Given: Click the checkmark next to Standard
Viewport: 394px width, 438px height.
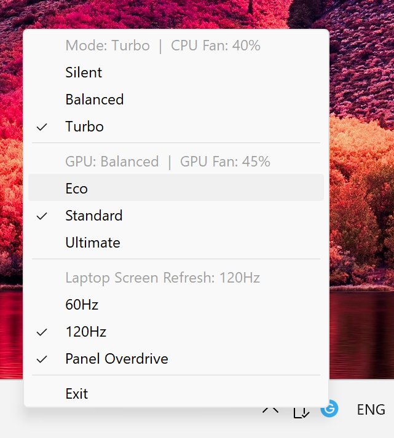Looking at the screenshot, I should [x=42, y=216].
